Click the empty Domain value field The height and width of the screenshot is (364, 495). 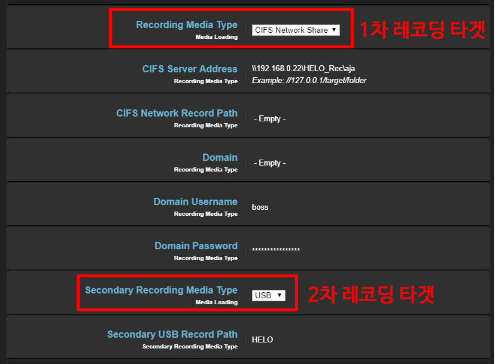click(269, 163)
